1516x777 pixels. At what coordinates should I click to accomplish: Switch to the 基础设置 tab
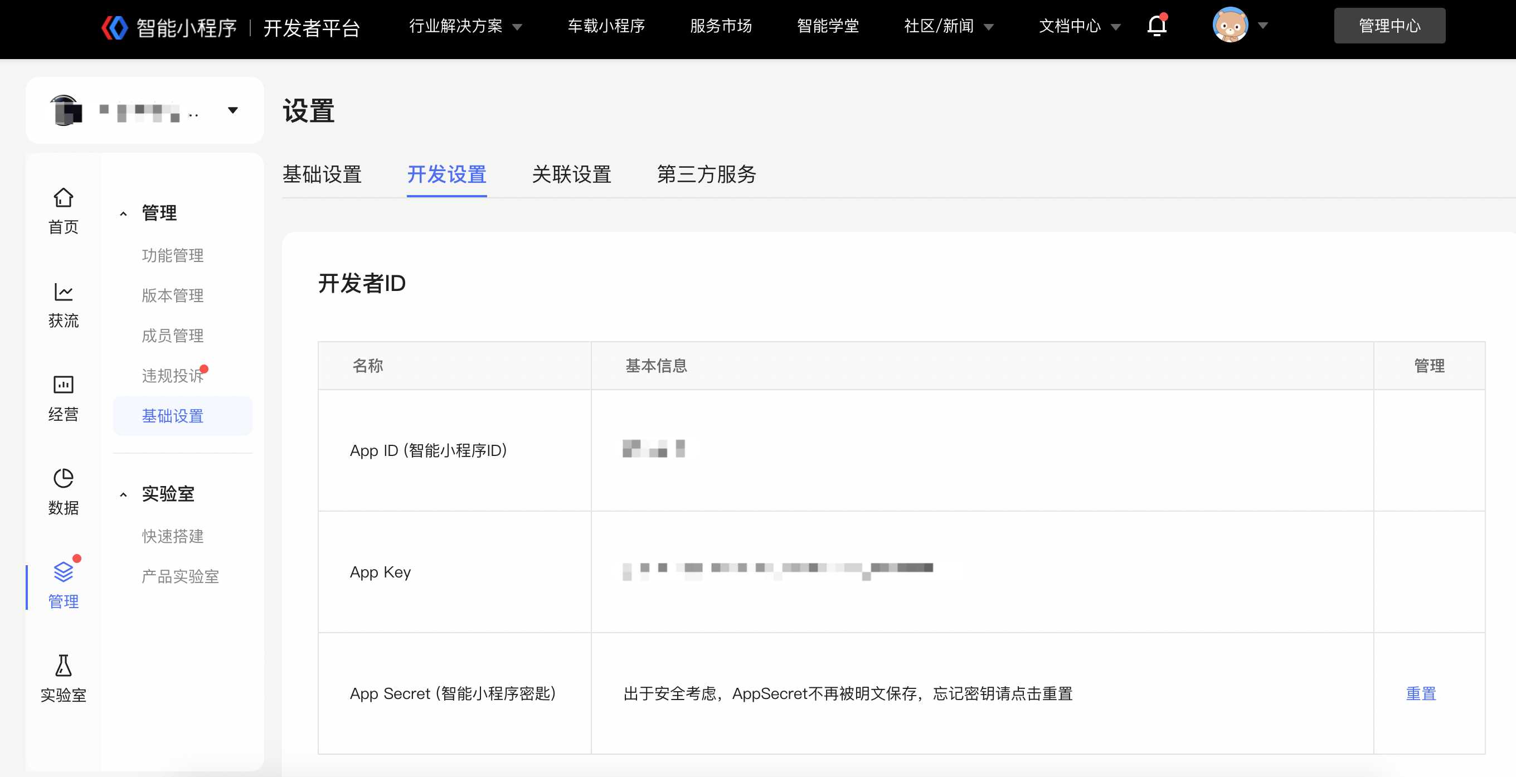click(x=322, y=174)
